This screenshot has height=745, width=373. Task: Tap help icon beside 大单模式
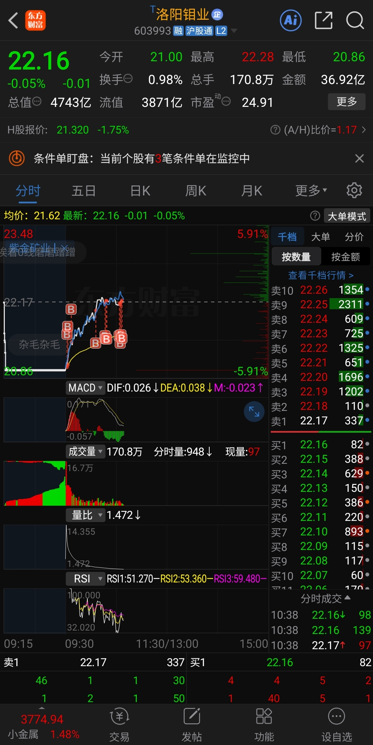click(315, 216)
